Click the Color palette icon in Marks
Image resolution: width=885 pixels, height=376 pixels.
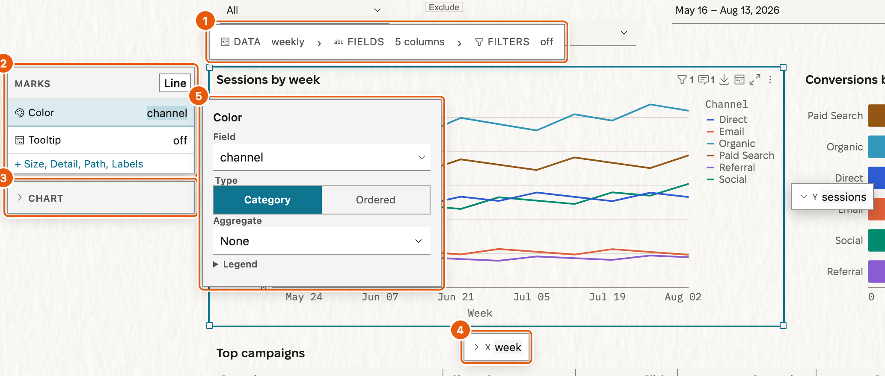click(20, 113)
